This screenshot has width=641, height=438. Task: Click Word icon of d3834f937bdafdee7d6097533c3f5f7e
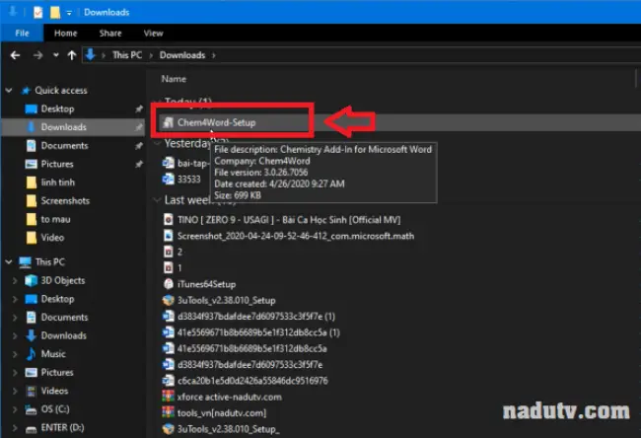[168, 364]
